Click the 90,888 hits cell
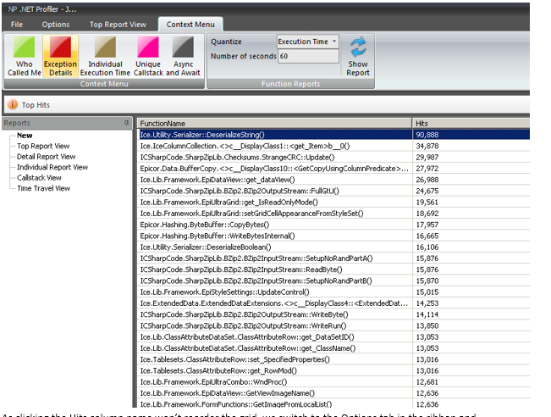Image resolution: width=551 pixels, height=417 pixels. pyautogui.click(x=471, y=135)
